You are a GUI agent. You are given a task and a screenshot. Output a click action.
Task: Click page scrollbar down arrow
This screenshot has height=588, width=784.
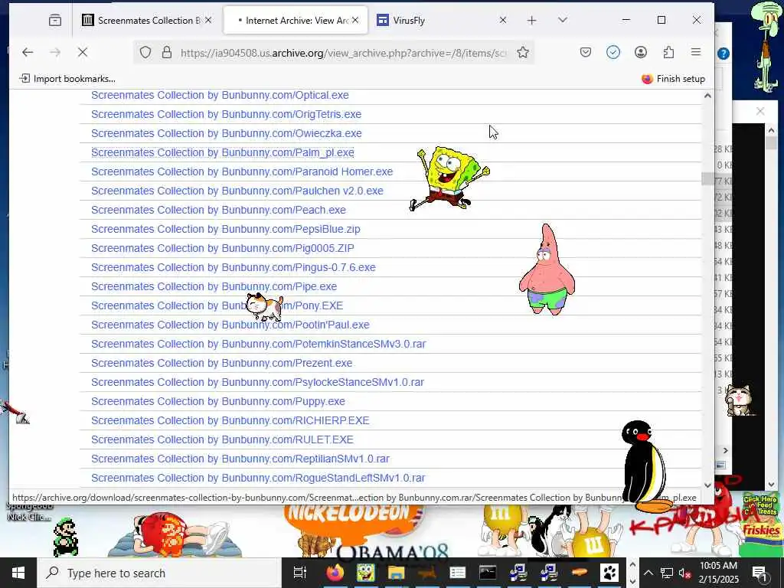pos(707,485)
